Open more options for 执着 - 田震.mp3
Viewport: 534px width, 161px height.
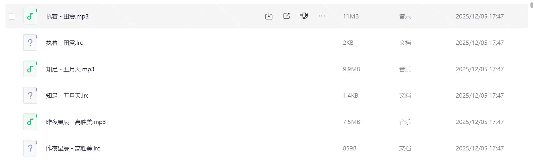[322, 16]
